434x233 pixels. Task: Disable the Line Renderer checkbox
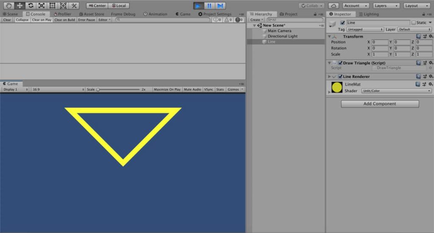coord(340,76)
